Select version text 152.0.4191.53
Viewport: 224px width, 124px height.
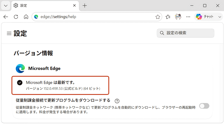coord(53,88)
